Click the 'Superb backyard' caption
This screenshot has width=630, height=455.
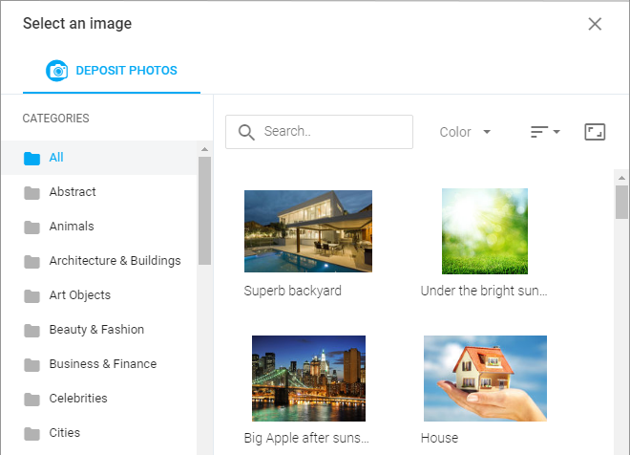click(292, 291)
